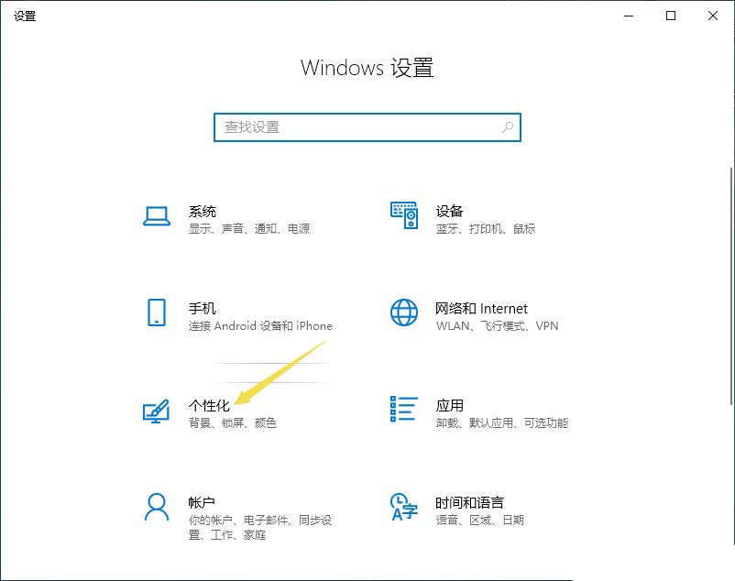The width and height of the screenshot is (735, 581).
Task: Click the text 你的帐户、电子邮件、同步设置
Action: [x=260, y=527]
